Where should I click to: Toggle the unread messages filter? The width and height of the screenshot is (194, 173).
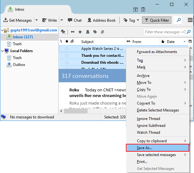pyautogui.click(x=73, y=32)
